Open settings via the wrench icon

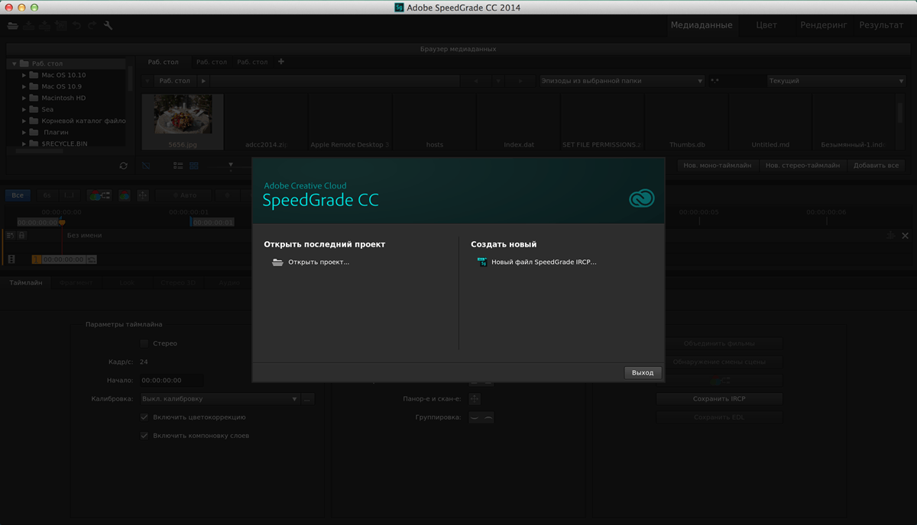point(108,25)
